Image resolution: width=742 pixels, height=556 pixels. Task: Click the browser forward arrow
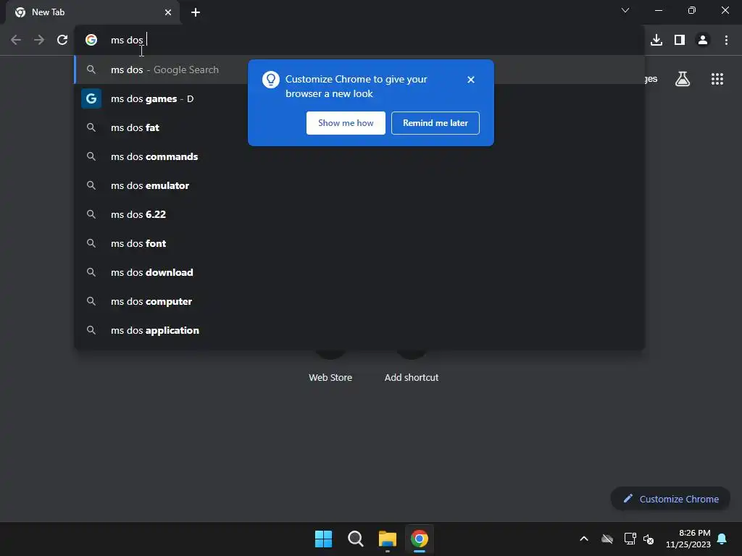click(x=39, y=40)
